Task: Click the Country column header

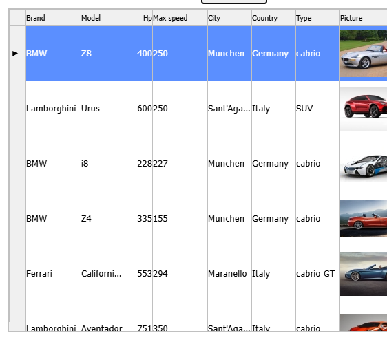Action: (x=273, y=18)
